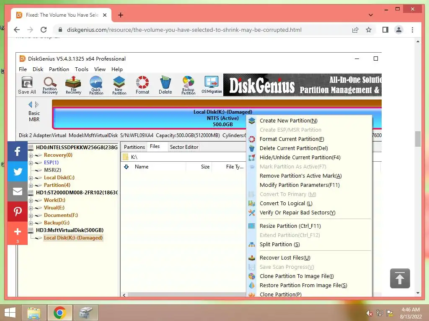Click muted volume tray icon
Image resolution: width=429 pixels, height=321 pixels.
tap(369, 313)
